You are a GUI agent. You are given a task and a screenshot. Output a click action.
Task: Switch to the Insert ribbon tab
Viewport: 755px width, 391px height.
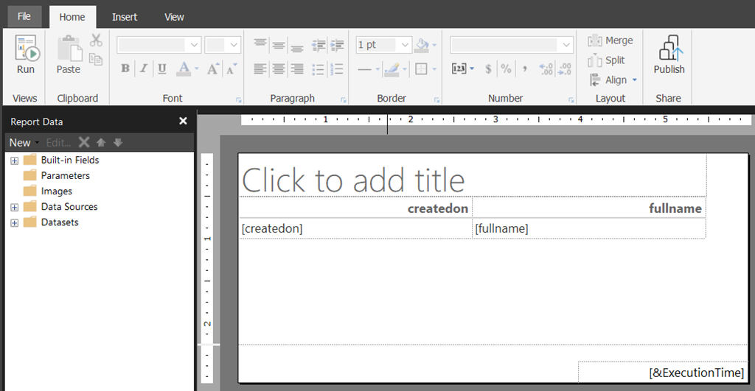[125, 17]
